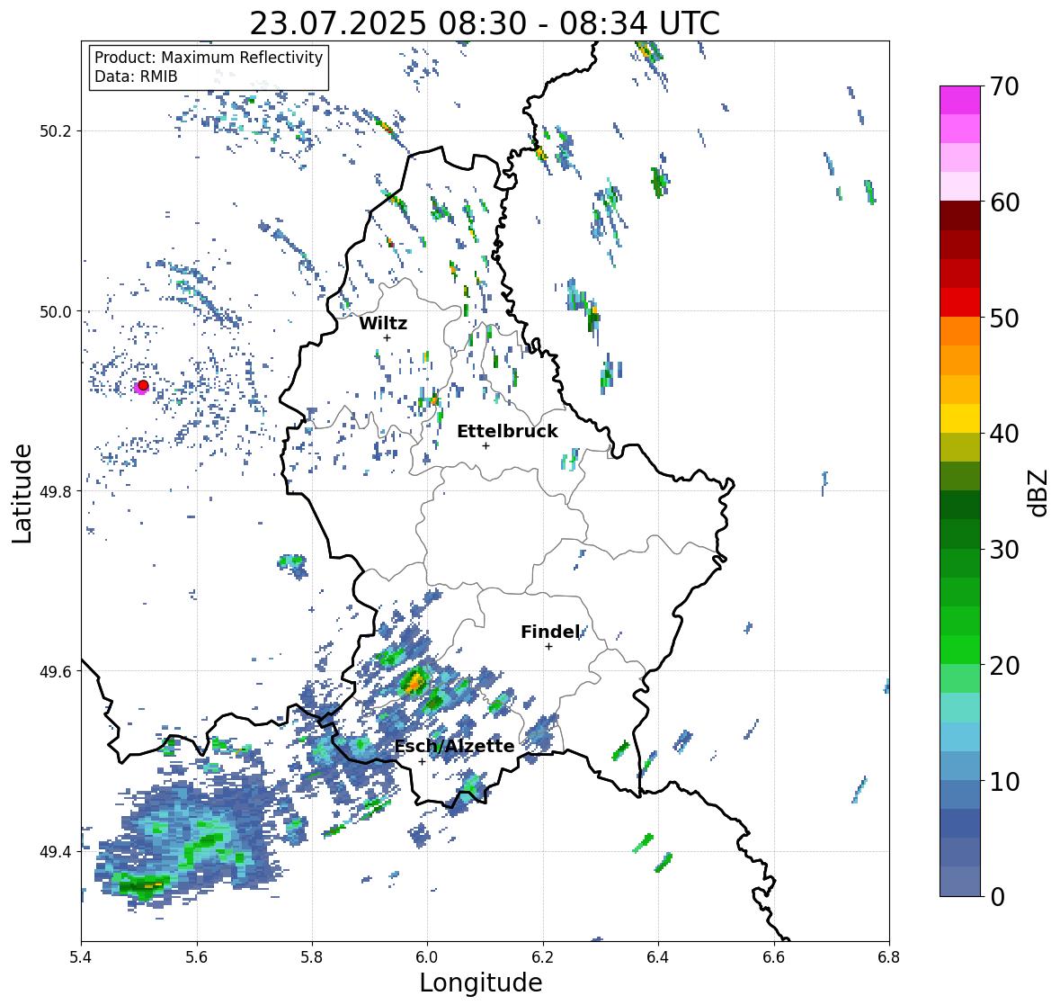Click the bright green band at 20 dBZ

pos(960,650)
